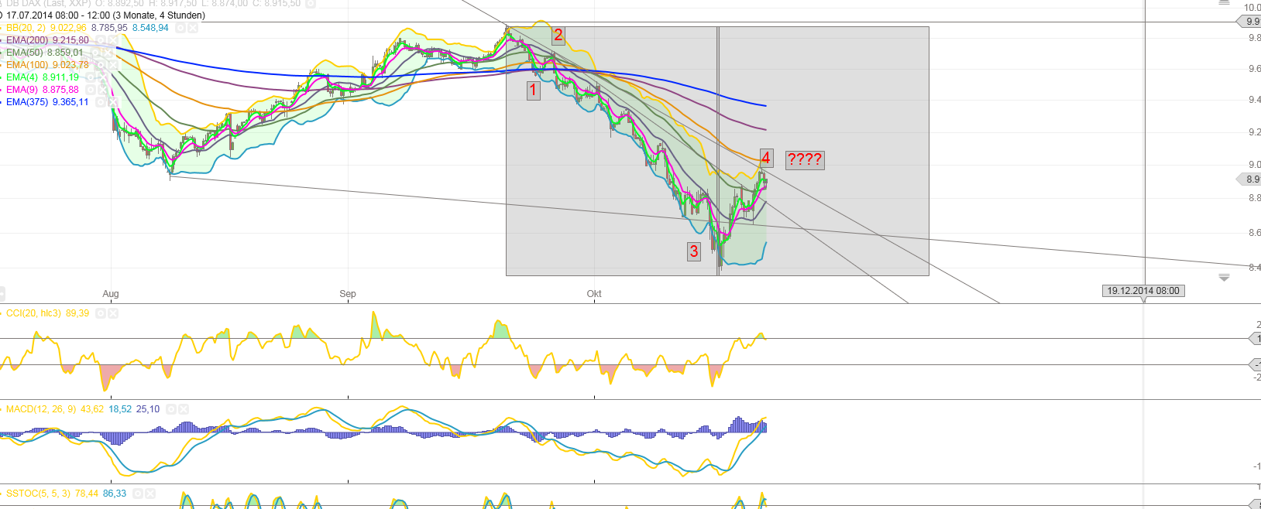The width and height of the screenshot is (1261, 509).
Task: Click the BB lower band value 8.548,94
Action: click(150, 28)
